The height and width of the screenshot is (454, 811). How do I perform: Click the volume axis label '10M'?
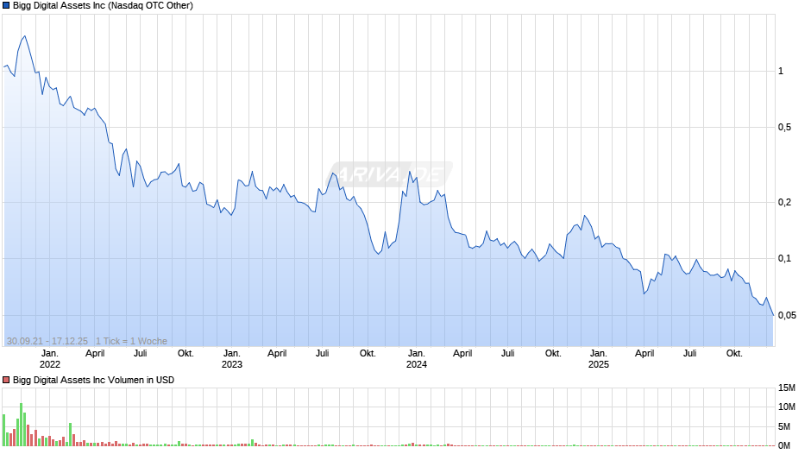point(787,407)
